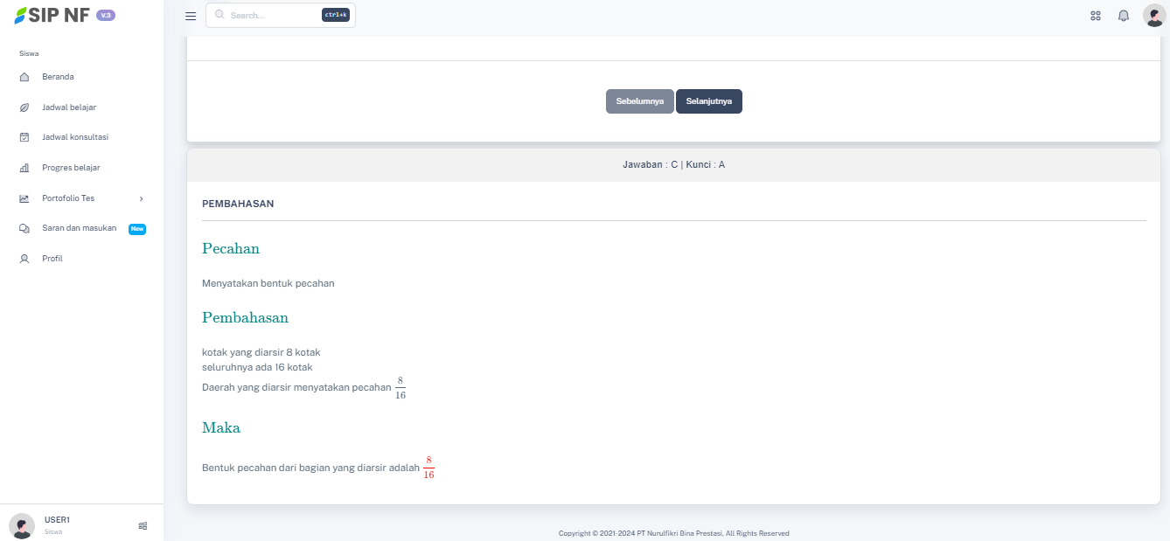Select the Beranda home icon

tap(24, 76)
